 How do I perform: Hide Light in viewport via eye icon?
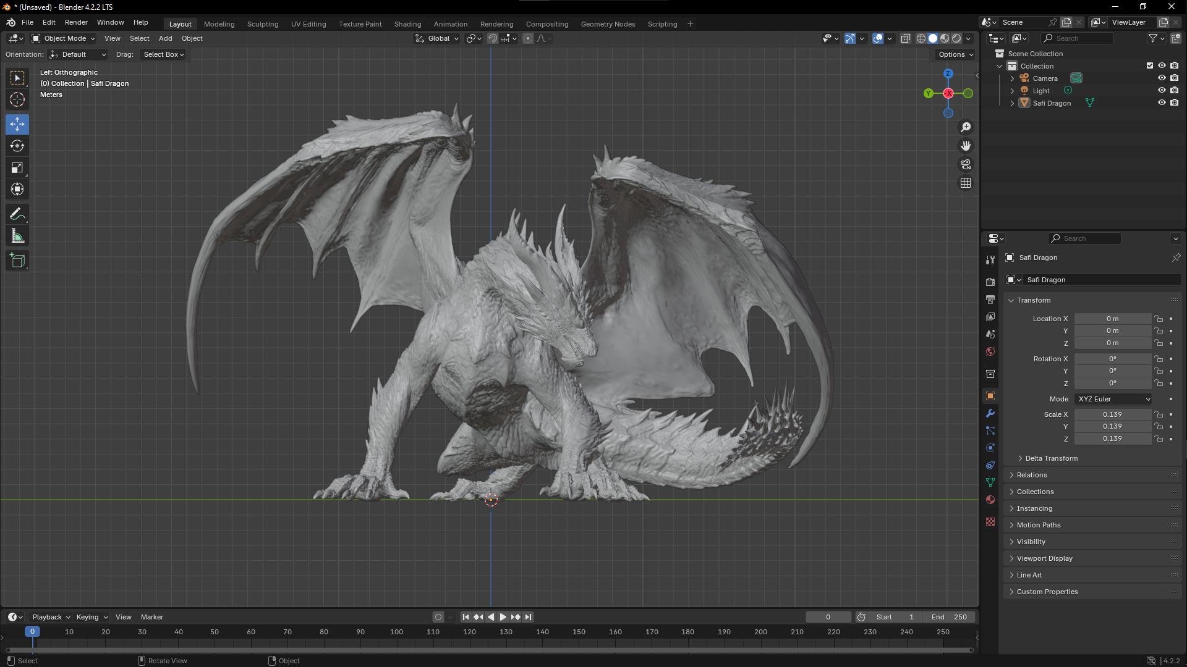pyautogui.click(x=1162, y=90)
